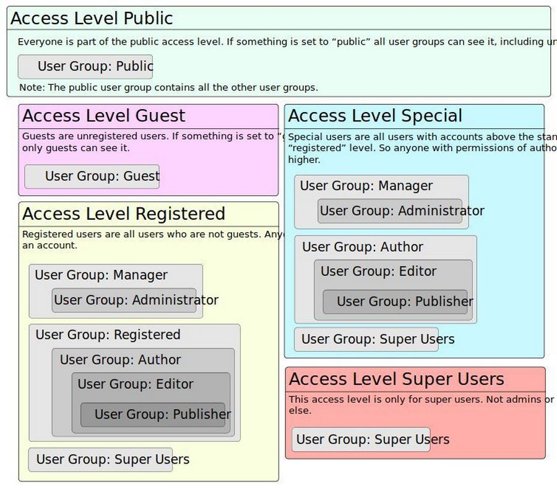
Task: Select Administrator group inside Special access level
Action: (x=391, y=211)
